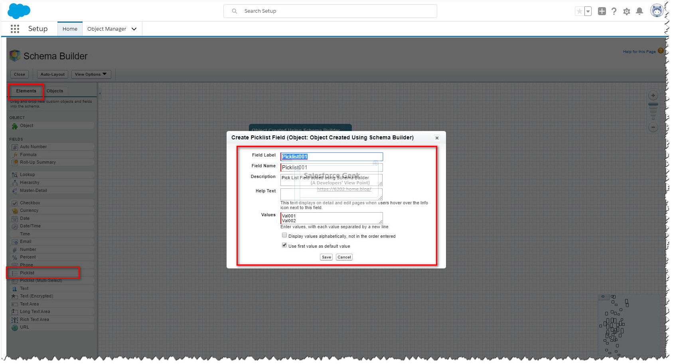The height and width of the screenshot is (364, 673).
Task: Enable Display values alphabetically checkbox
Action: pyautogui.click(x=284, y=235)
